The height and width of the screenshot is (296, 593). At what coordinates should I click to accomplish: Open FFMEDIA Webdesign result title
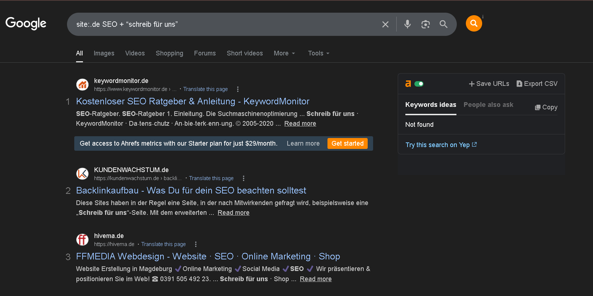pos(208,257)
